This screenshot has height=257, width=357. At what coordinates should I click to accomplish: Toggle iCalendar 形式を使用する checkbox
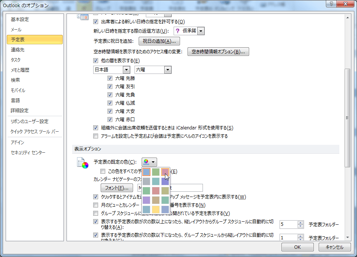click(x=95, y=128)
